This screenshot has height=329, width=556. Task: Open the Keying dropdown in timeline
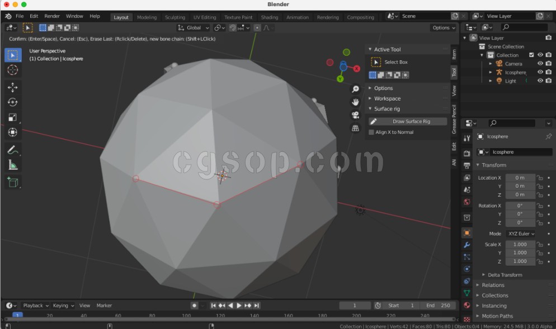(63, 306)
